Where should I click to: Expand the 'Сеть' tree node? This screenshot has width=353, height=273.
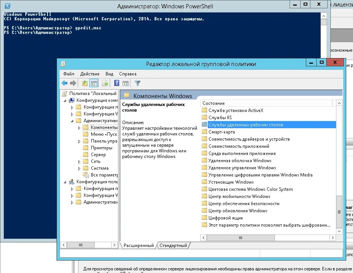pos(79,162)
